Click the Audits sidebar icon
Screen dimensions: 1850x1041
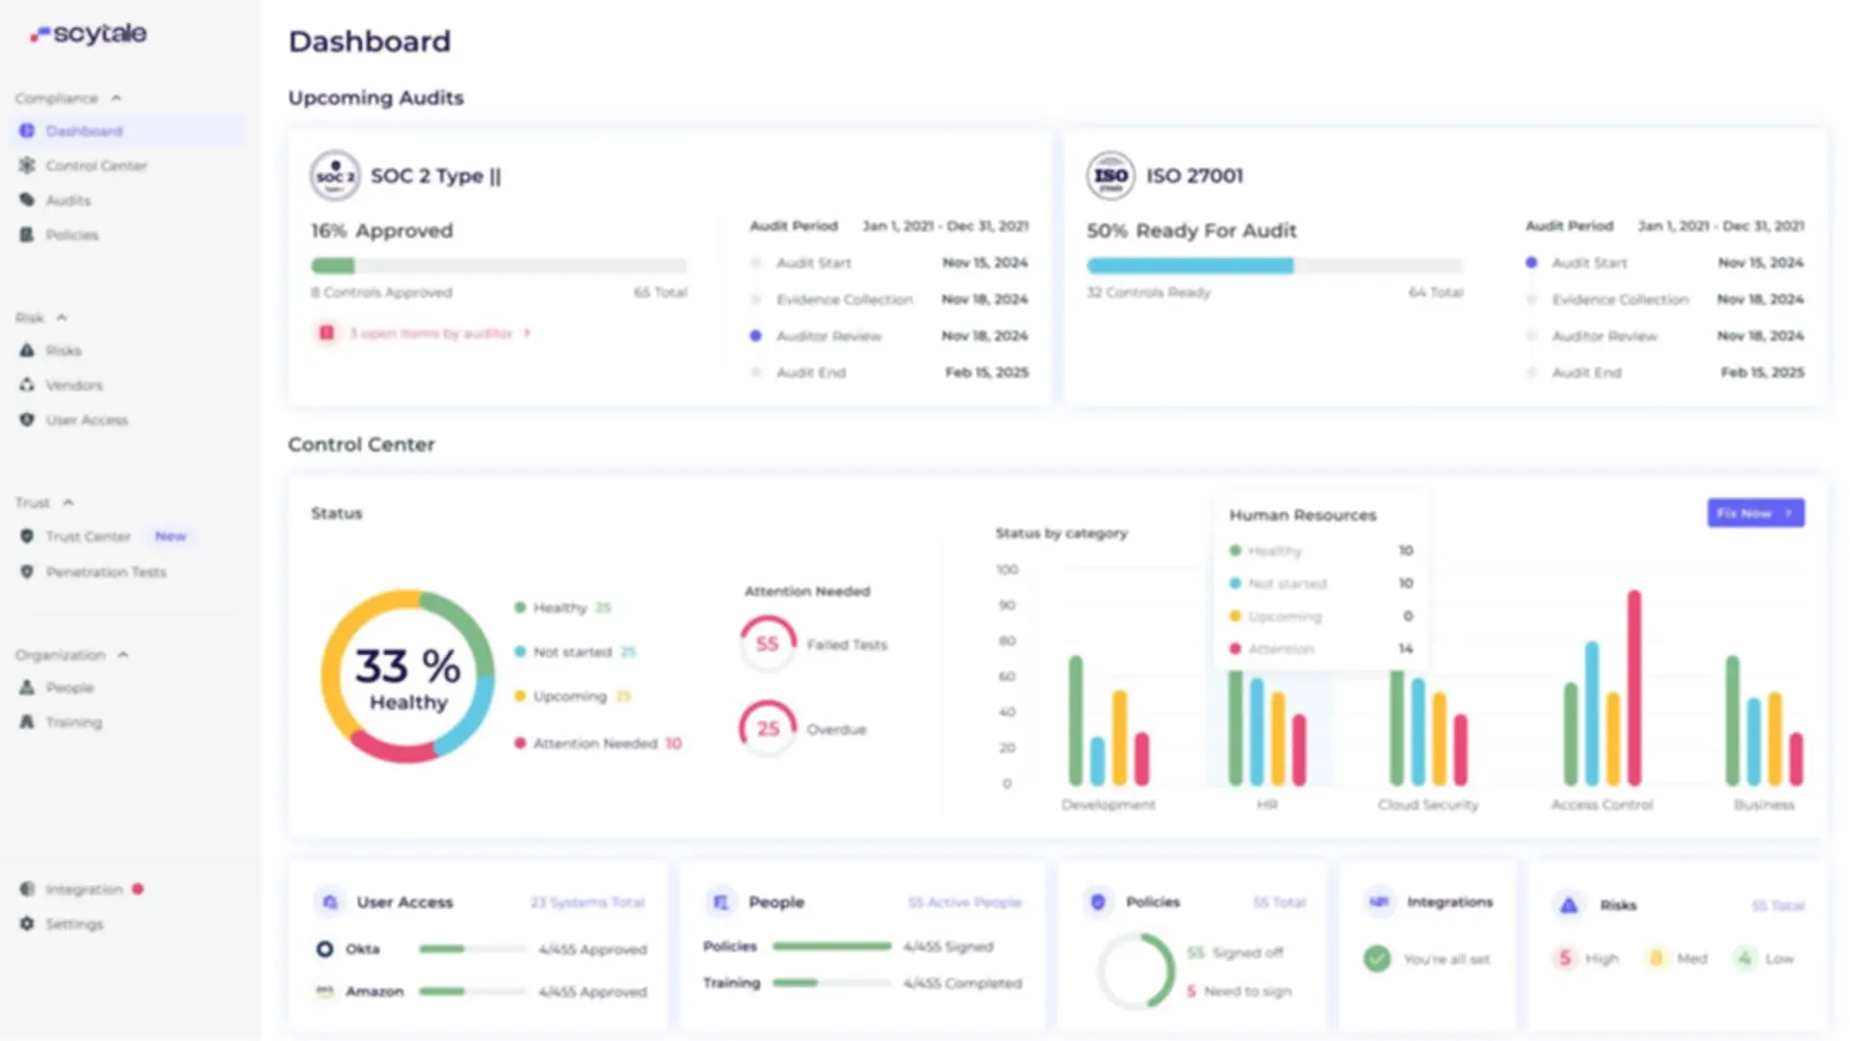(x=27, y=200)
